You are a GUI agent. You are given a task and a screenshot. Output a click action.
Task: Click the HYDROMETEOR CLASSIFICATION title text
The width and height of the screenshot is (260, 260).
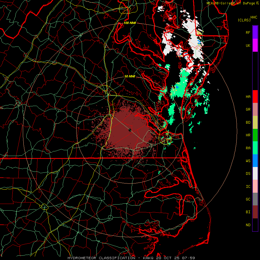(101, 258)
